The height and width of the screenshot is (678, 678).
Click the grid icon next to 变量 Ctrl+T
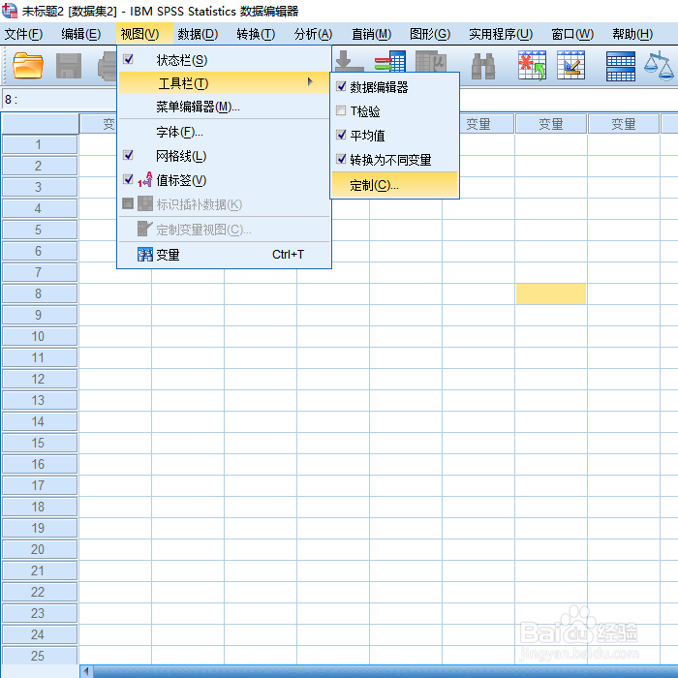145,255
